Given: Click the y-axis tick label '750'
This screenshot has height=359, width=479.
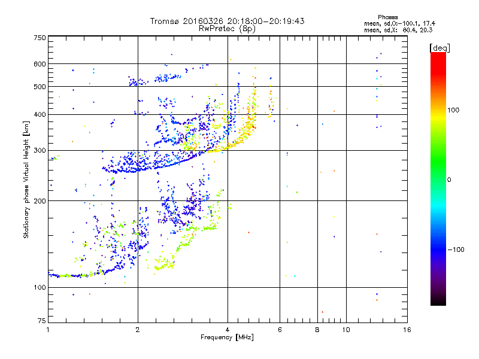Looking at the screenshot, I should coord(40,38).
